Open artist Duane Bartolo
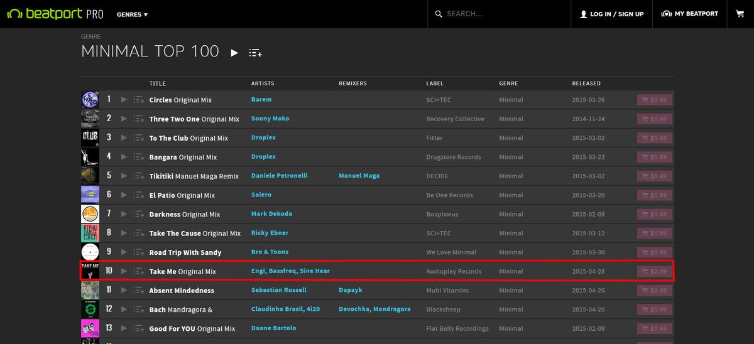This screenshot has height=344, width=754. pyautogui.click(x=273, y=328)
